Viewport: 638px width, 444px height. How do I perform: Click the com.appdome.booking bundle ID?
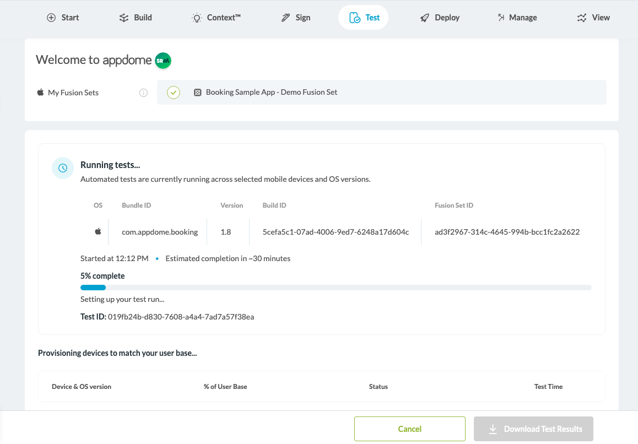(x=160, y=232)
